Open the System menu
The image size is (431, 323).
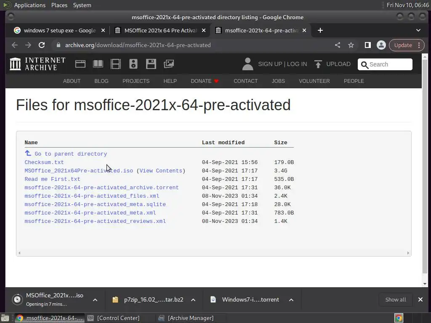click(x=82, y=5)
